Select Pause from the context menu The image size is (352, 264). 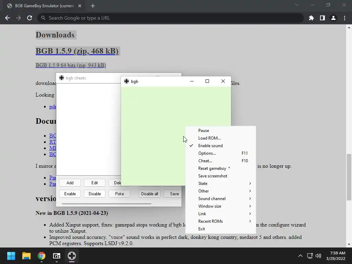[220, 131]
